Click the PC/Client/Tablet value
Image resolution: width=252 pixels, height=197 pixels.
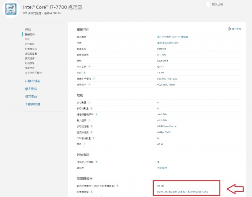pos(166,84)
